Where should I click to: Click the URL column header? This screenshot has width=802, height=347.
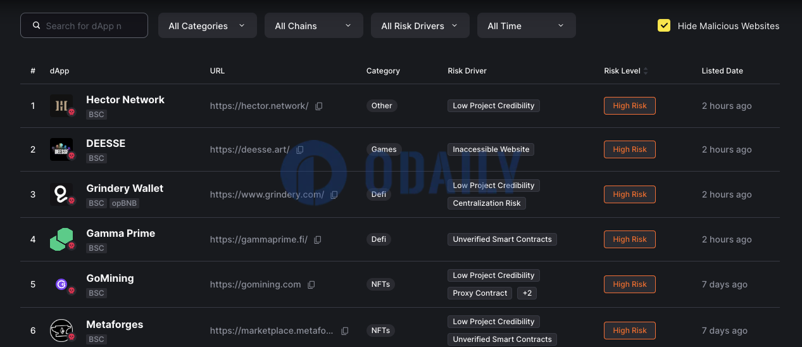[x=217, y=71]
